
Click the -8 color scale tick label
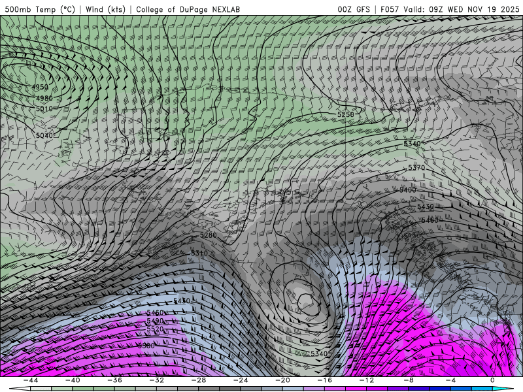click(x=409, y=380)
